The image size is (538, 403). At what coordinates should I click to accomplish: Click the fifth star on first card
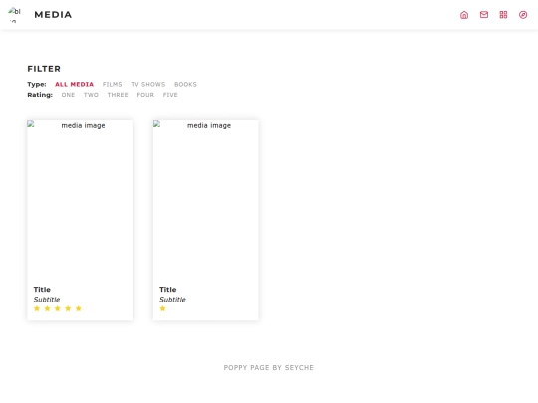[79, 308]
